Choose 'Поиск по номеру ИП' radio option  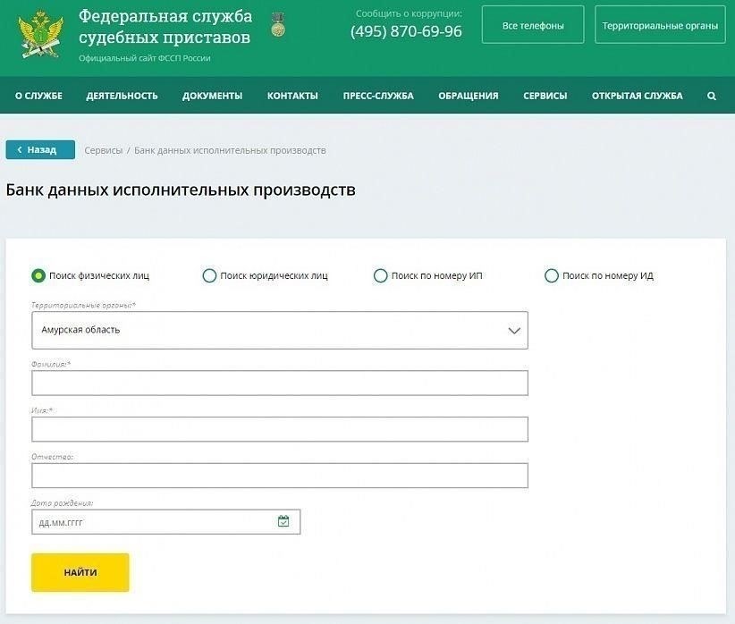point(380,275)
